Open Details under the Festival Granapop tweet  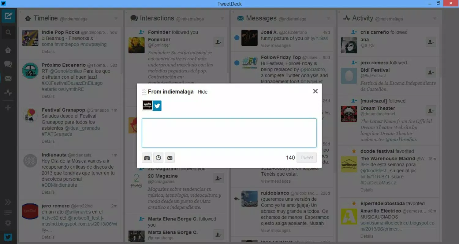[48, 141]
